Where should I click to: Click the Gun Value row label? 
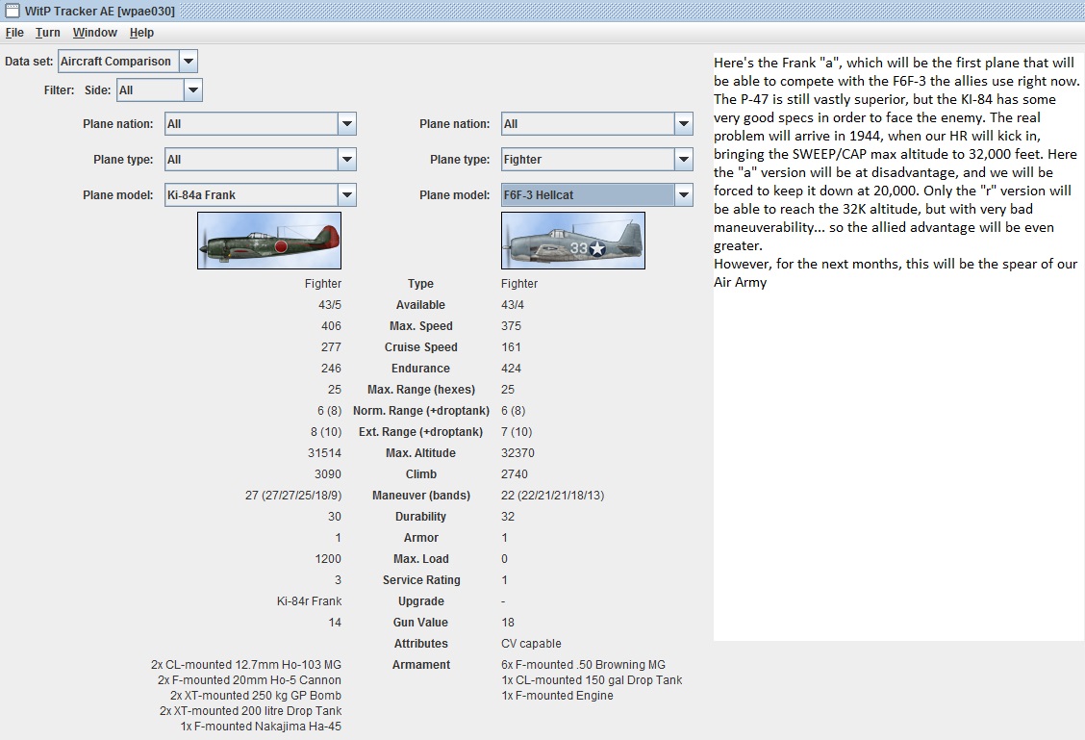pyautogui.click(x=420, y=623)
